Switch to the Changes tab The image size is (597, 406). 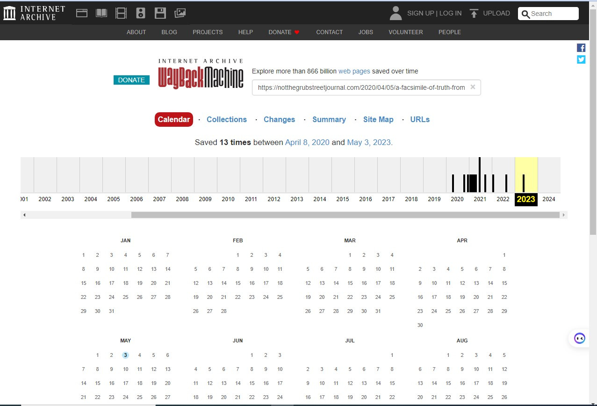pyautogui.click(x=279, y=119)
